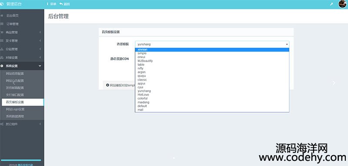Click the footer link after 2019 ©
Screen dimensions: 348x166
pos(25,165)
